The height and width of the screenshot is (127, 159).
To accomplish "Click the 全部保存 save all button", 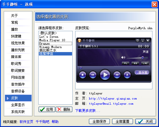I will point(100,121).
